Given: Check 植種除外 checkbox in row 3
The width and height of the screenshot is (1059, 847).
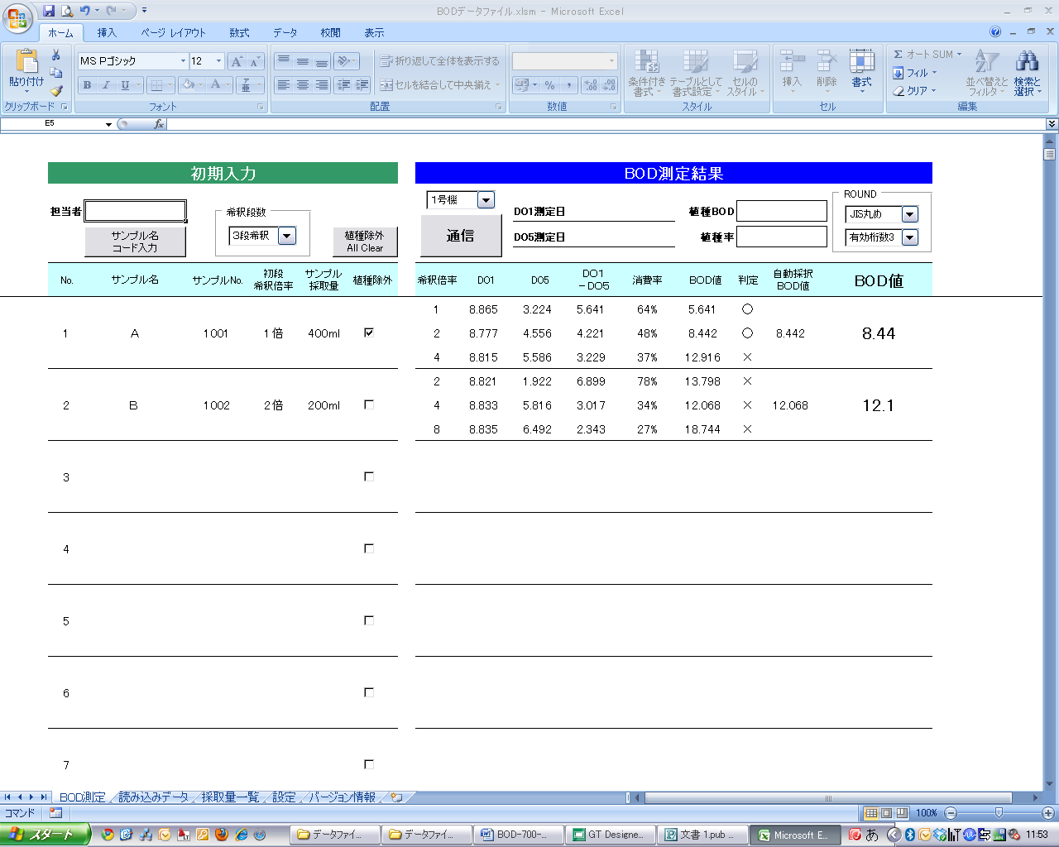Looking at the screenshot, I should tap(369, 476).
